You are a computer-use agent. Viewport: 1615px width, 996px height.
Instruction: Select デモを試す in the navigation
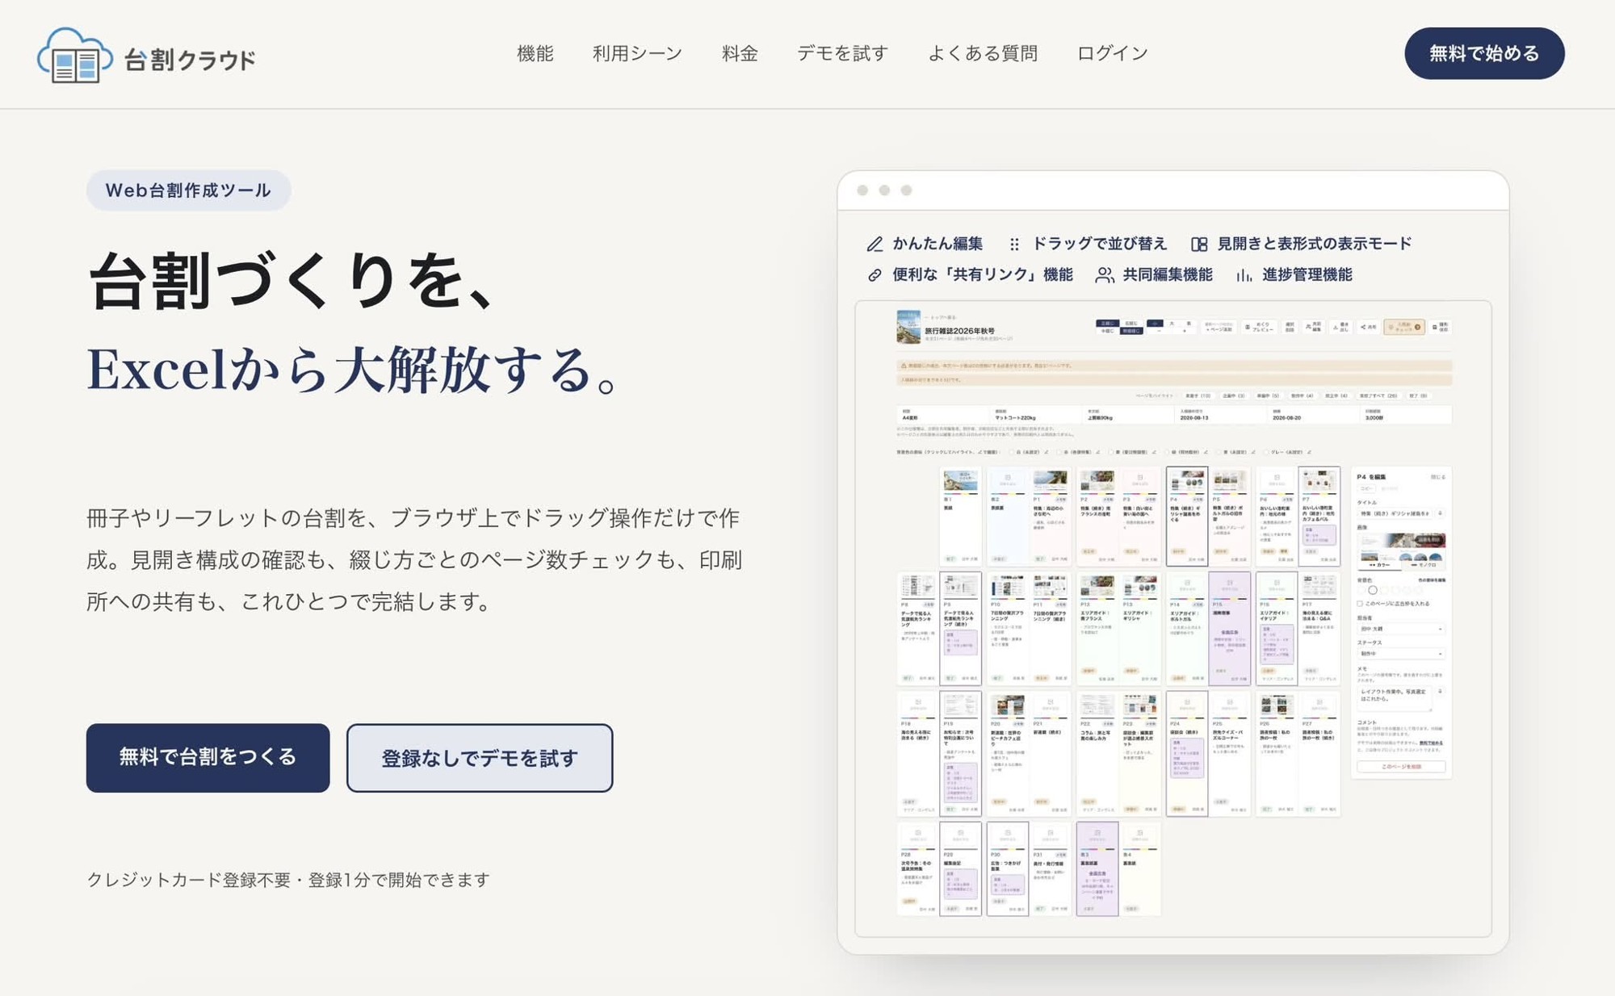842,53
